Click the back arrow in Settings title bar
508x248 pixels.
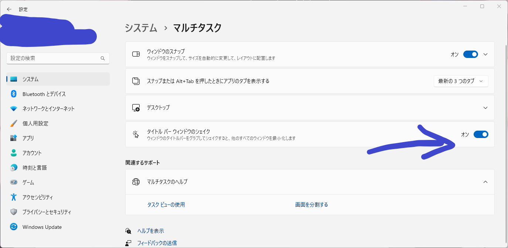tap(9, 9)
